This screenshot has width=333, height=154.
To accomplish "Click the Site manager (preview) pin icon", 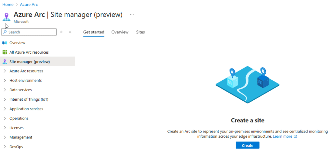I will (5, 62).
